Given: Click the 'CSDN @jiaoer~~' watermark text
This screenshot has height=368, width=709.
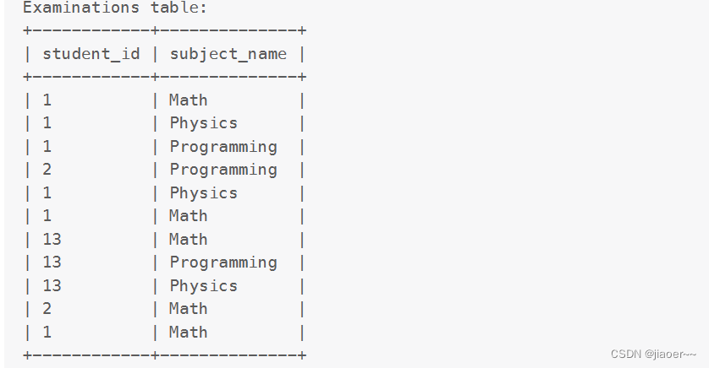Looking at the screenshot, I should coord(654,354).
